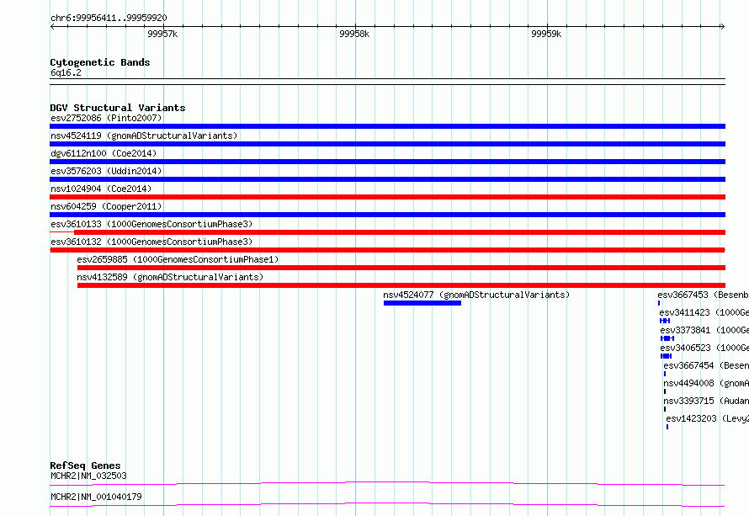
Task: Open MCHR2|NM_032503 transcript label
Action: [x=88, y=476]
